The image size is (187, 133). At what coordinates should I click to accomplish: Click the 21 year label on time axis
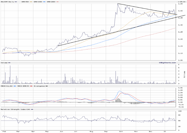pos(165,131)
